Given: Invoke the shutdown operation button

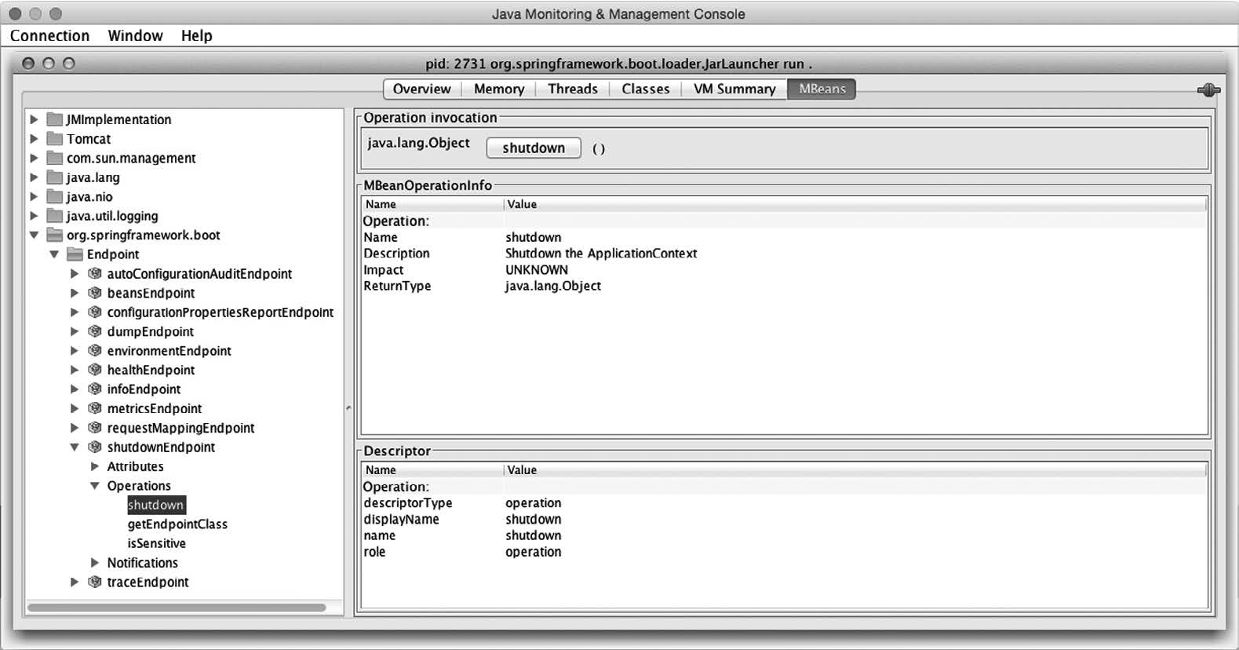Looking at the screenshot, I should [x=534, y=148].
